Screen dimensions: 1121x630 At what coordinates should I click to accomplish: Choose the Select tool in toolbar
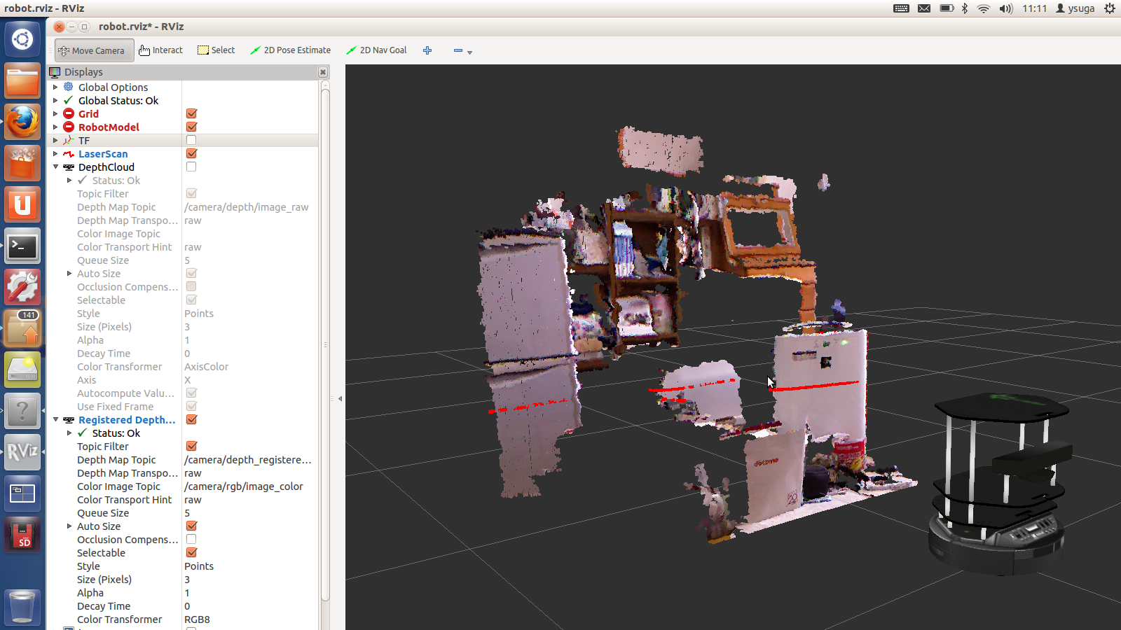[x=216, y=50]
